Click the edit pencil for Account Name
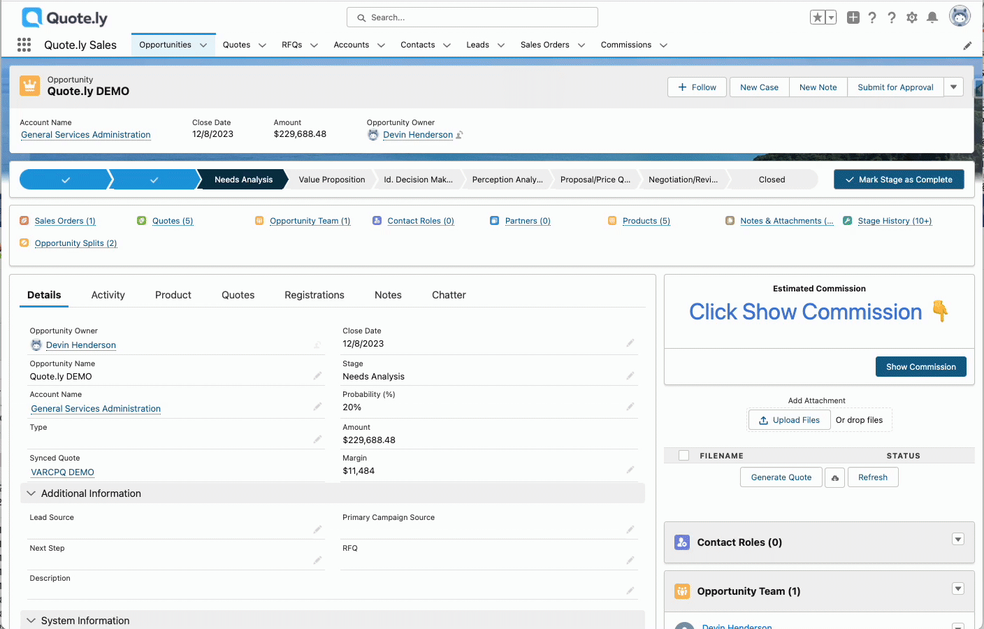Image resolution: width=984 pixels, height=629 pixels. click(x=318, y=407)
